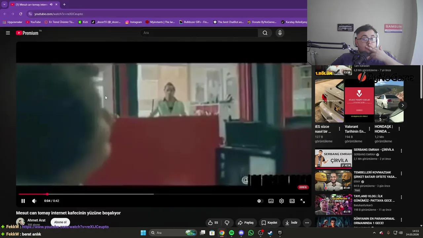The image size is (423, 238).
Task: Open Spotify from the taskbar
Action: [x=231, y=233]
